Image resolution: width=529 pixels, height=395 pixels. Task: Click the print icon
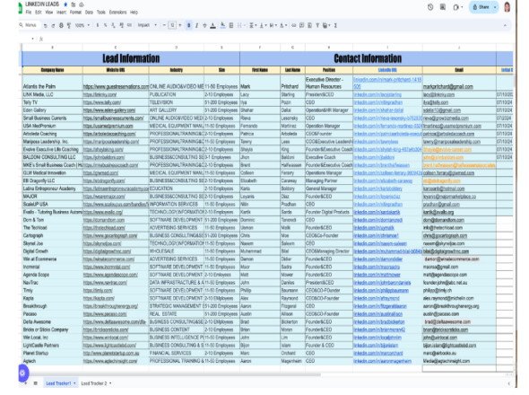tap(61, 25)
